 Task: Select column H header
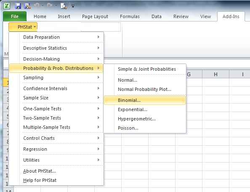pyautogui.click(x=216, y=74)
